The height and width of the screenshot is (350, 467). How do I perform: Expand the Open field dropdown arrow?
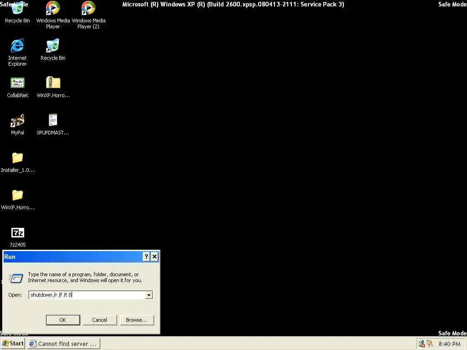point(149,295)
